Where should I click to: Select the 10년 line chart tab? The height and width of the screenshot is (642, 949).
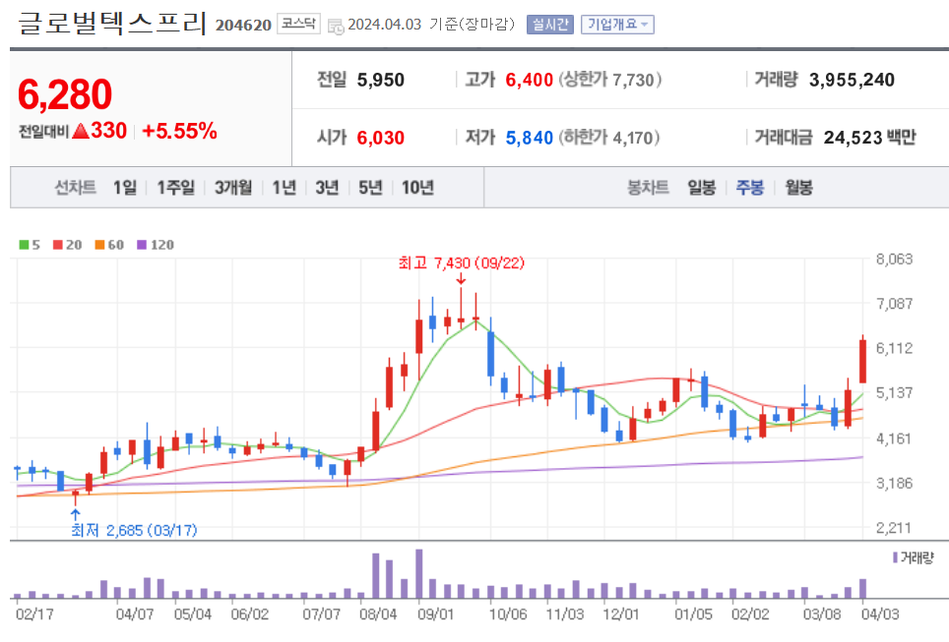coord(417,188)
